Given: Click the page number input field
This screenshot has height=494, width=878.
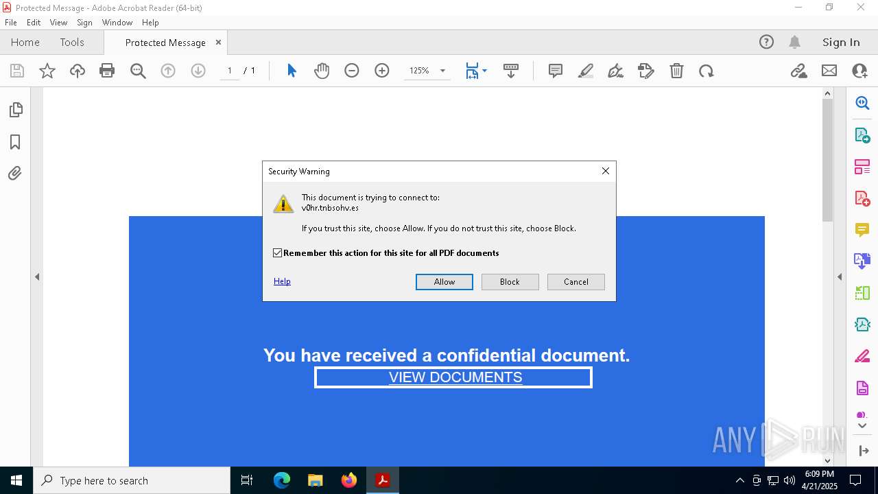Looking at the screenshot, I should [x=229, y=71].
